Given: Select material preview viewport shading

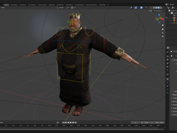Looking at the screenshot, I should (159, 8).
